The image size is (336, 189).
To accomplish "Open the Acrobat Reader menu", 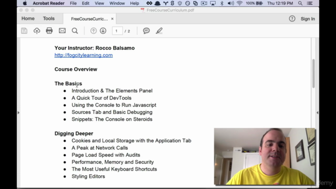I will pyautogui.click(x=48, y=3).
